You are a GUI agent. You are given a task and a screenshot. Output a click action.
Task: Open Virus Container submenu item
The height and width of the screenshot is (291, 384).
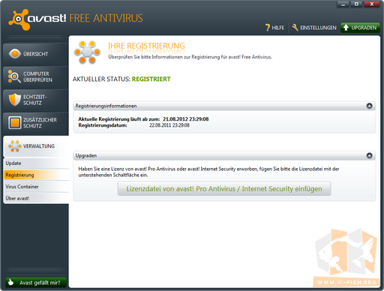pyautogui.click(x=36, y=187)
